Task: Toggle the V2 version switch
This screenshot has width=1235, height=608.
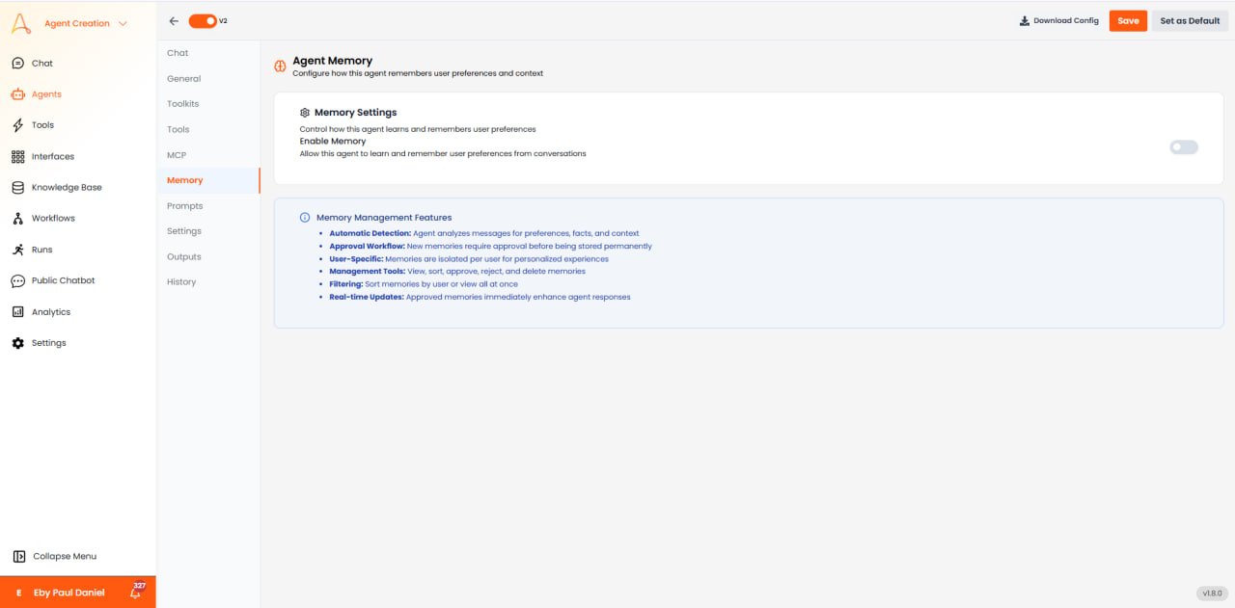Action: tap(203, 20)
